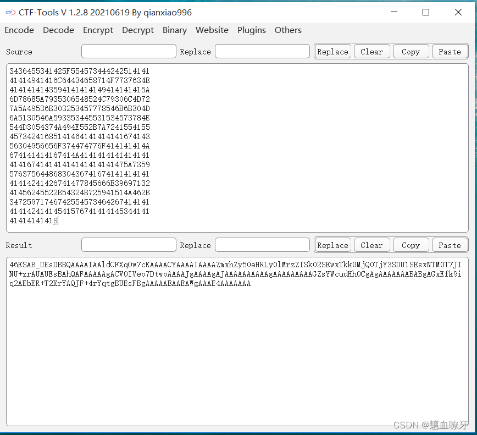Click the Source line starting 56304956

79,146
